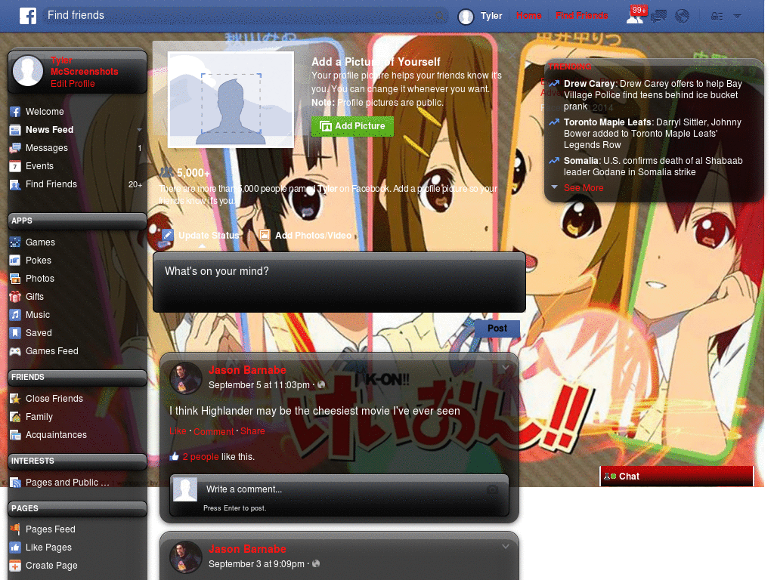
Task: Open Tyler McScreenshots profile link
Action: click(84, 66)
